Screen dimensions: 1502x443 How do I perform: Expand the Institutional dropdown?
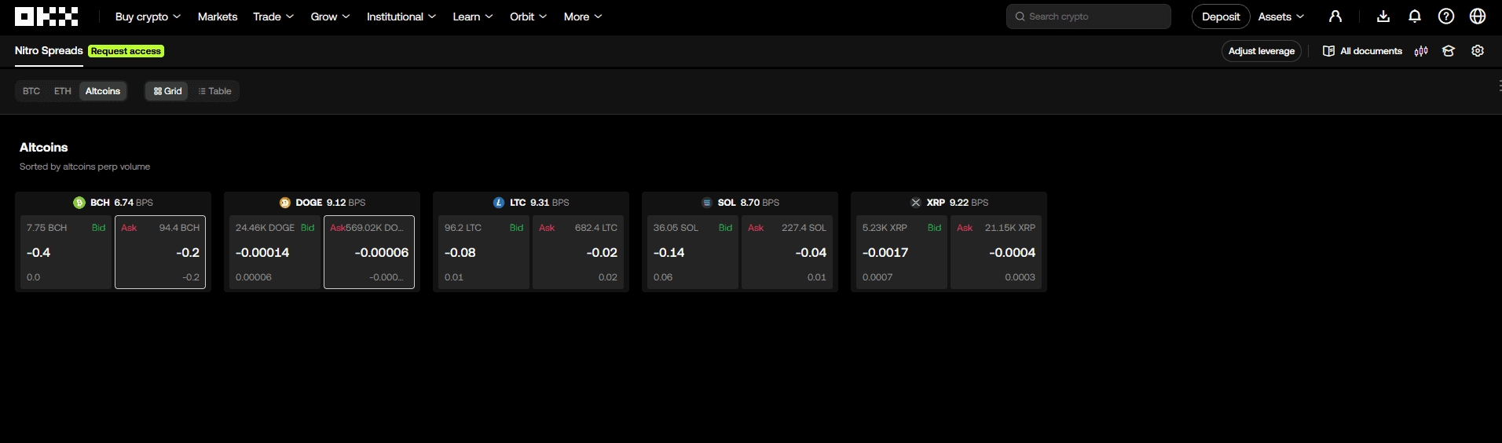pos(401,16)
